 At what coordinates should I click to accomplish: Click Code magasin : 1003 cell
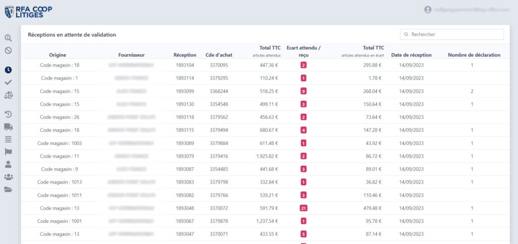60,143
